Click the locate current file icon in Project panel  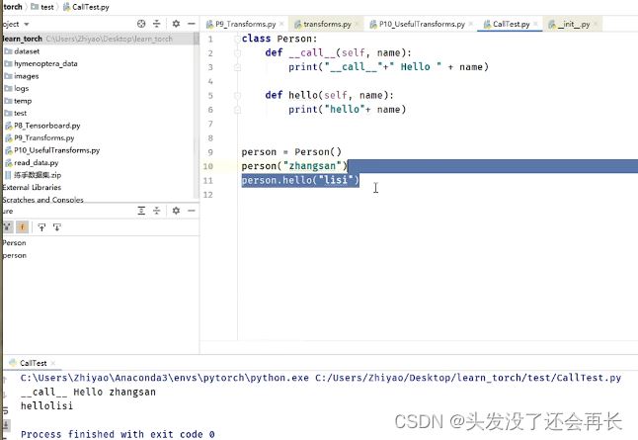[141, 23]
